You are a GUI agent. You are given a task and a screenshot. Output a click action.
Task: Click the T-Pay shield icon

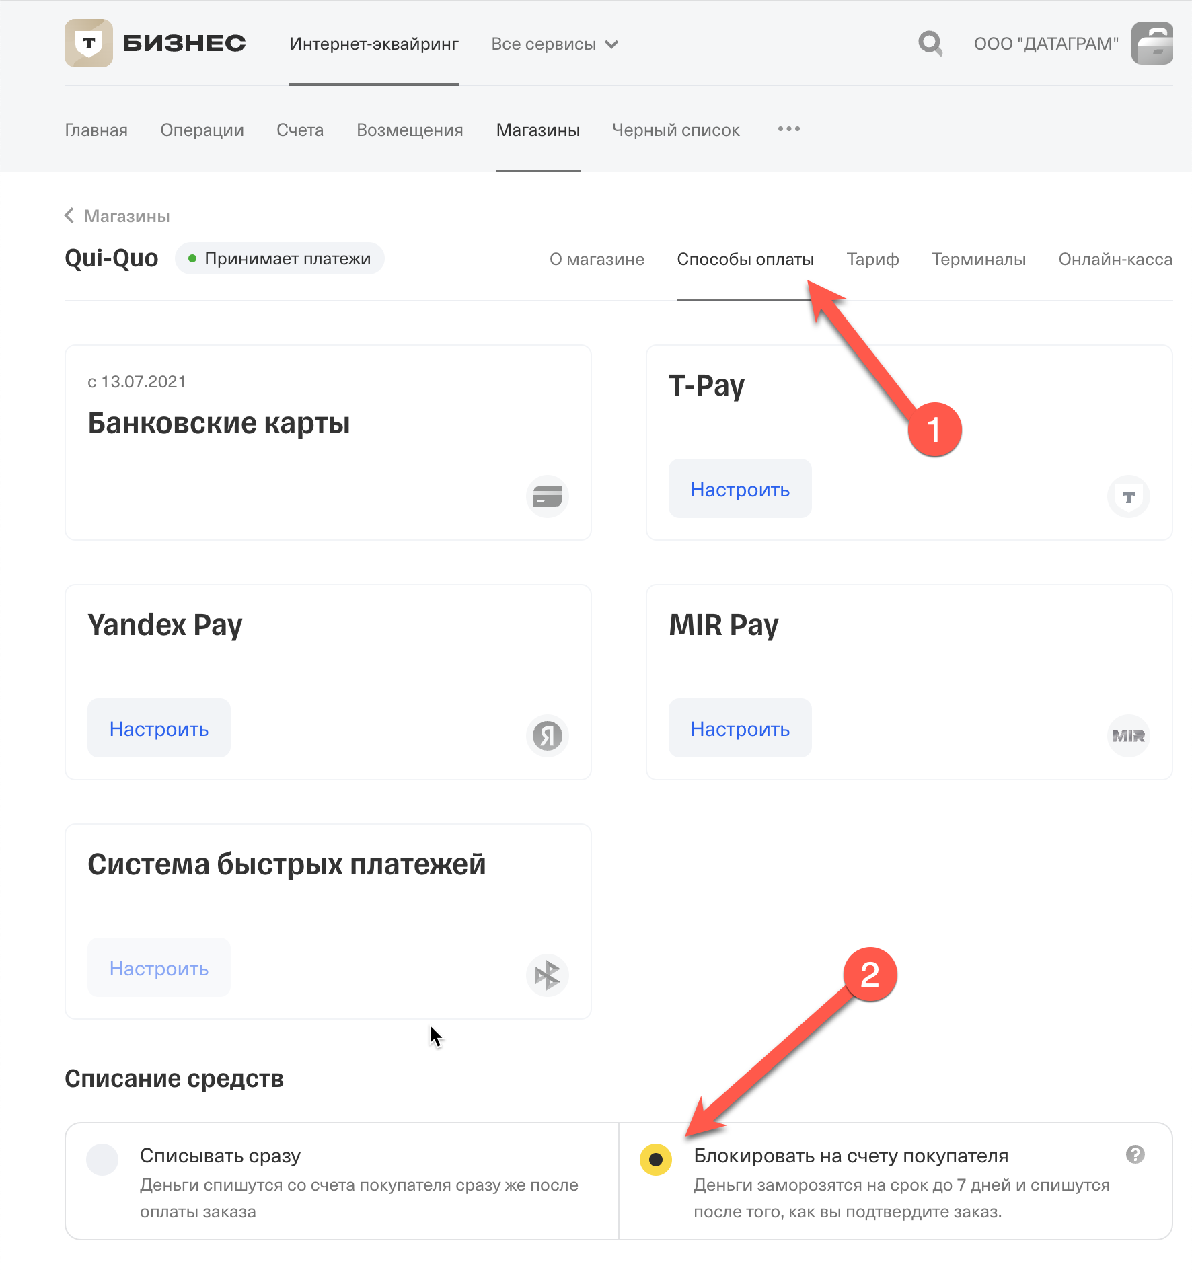(x=1128, y=496)
